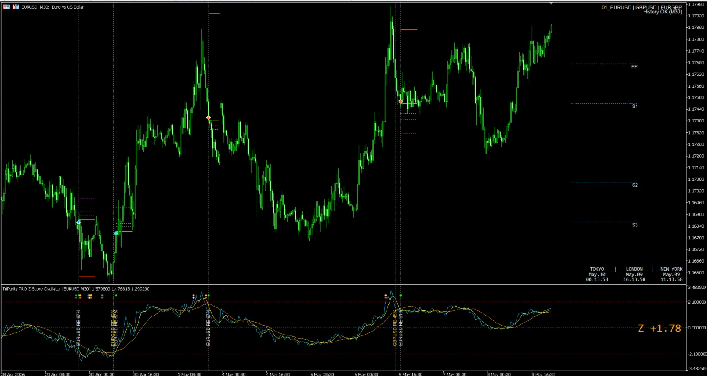Select the red sell marker near 6 May
The width and height of the screenshot is (707, 376).
click(401, 102)
